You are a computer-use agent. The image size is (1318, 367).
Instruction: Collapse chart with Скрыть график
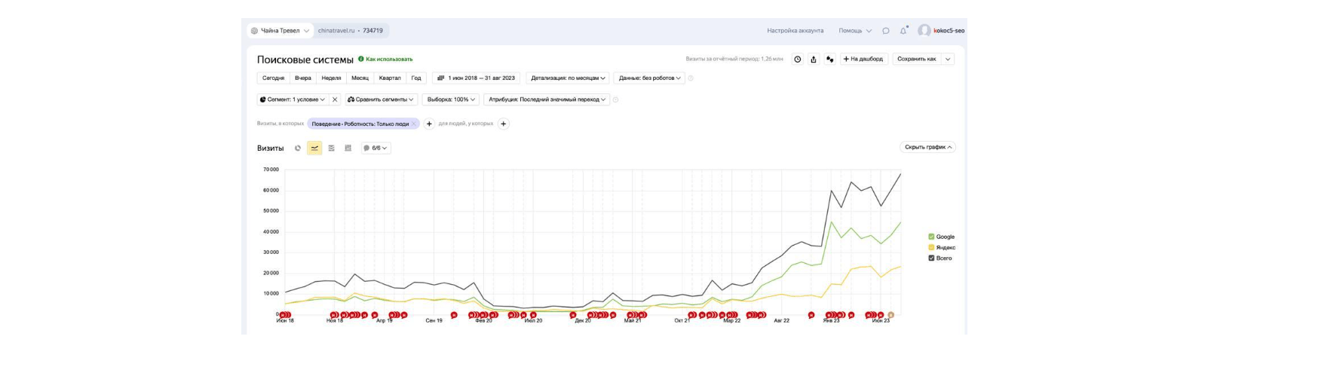(x=927, y=148)
